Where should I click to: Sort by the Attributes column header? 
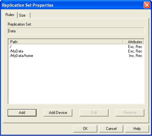[x=133, y=42]
